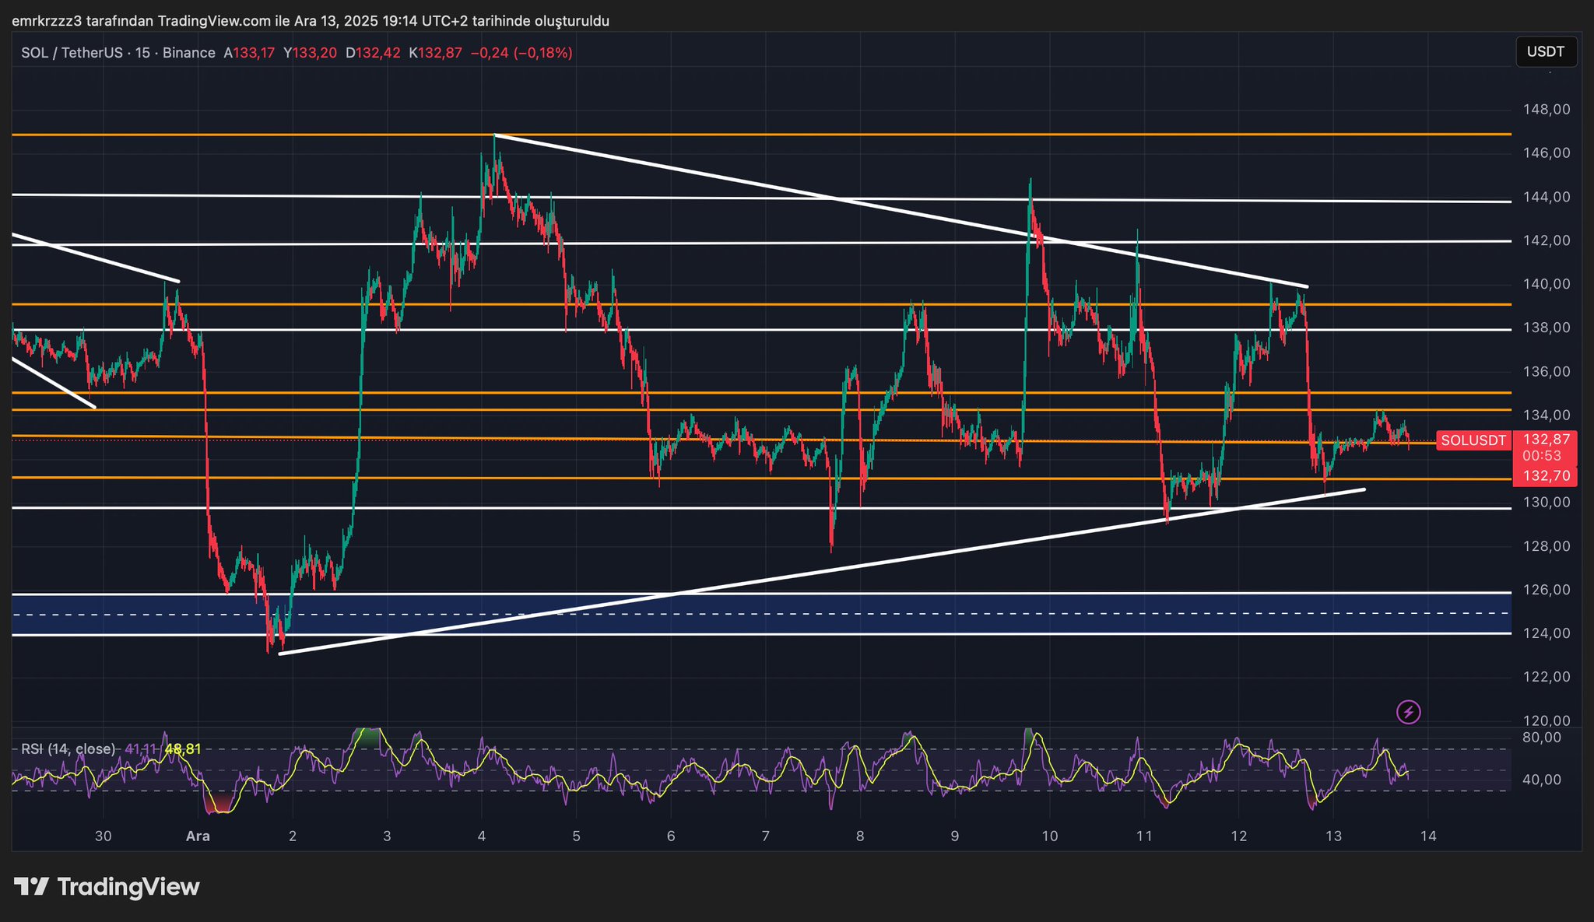The height and width of the screenshot is (922, 1594).
Task: Select the 15 interval label
Action: tap(142, 53)
